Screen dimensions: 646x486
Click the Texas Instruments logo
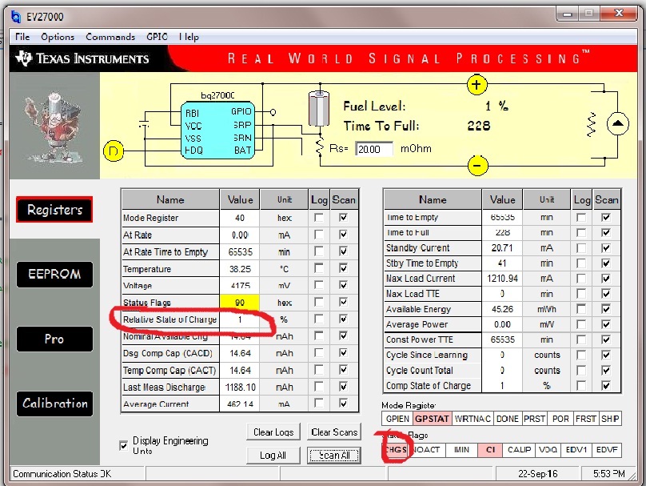click(82, 58)
